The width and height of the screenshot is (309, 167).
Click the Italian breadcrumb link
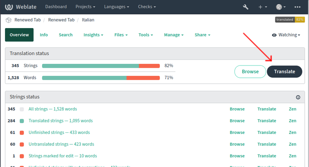tap(88, 20)
